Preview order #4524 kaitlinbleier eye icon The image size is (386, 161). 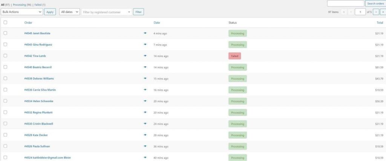coord(145,158)
